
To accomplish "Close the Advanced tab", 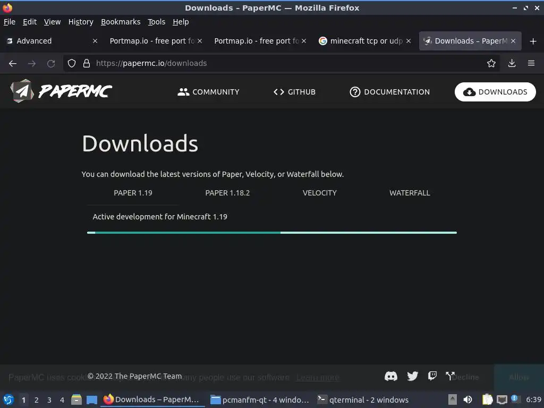I will (95, 41).
